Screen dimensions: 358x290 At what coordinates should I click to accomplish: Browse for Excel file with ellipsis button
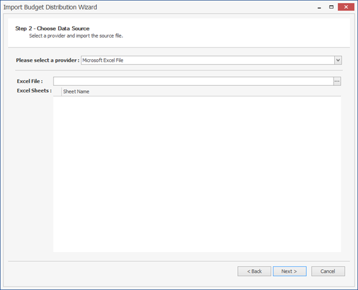[337, 81]
